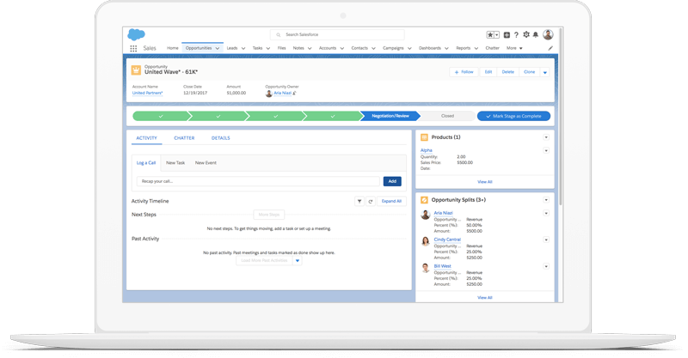The height and width of the screenshot is (358, 688).
Task: Switch to the Chatter tab
Action: 184,137
